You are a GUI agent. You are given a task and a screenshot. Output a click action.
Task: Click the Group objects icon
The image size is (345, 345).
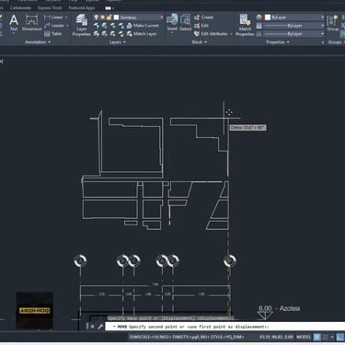pos(333,23)
